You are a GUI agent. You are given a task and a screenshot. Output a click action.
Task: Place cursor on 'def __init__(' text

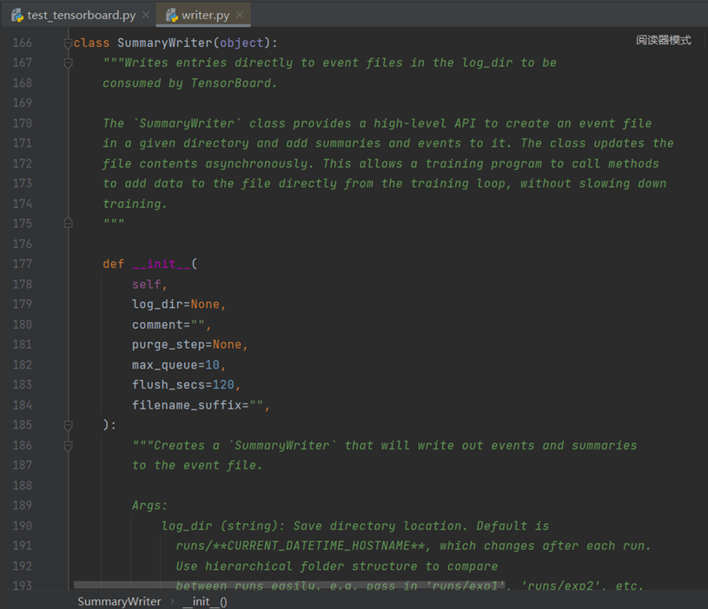(150, 264)
